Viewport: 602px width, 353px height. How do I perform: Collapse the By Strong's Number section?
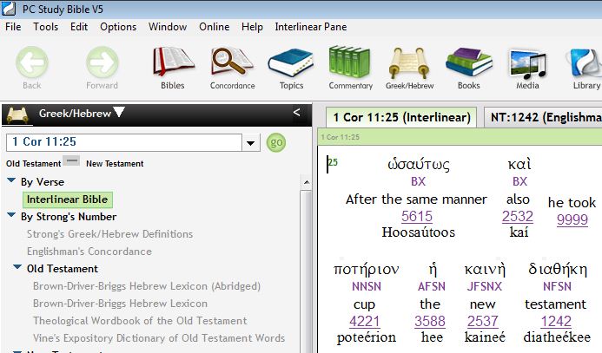tap(11, 217)
